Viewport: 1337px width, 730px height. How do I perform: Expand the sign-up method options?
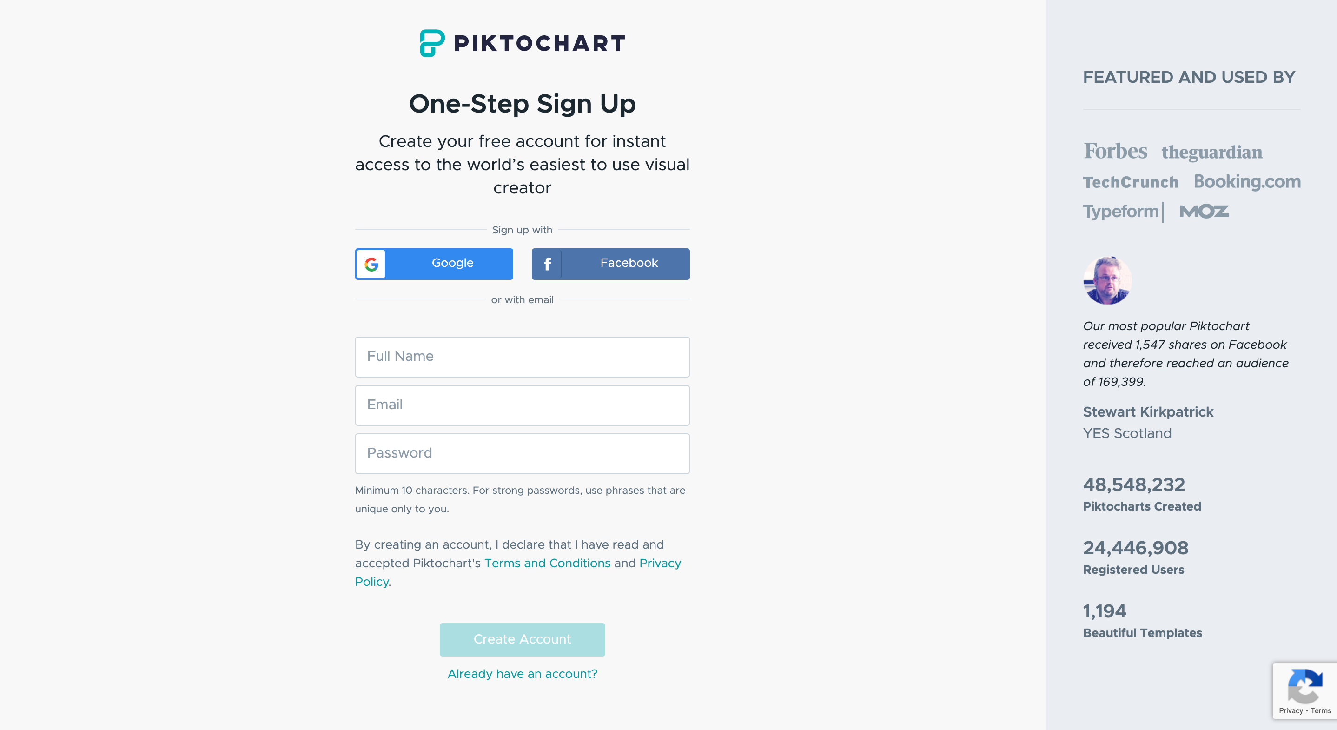(x=522, y=230)
